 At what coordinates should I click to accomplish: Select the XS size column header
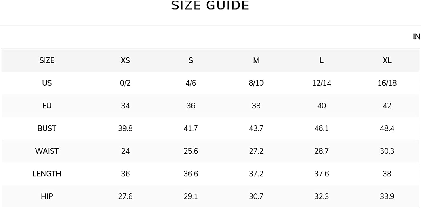(x=125, y=60)
